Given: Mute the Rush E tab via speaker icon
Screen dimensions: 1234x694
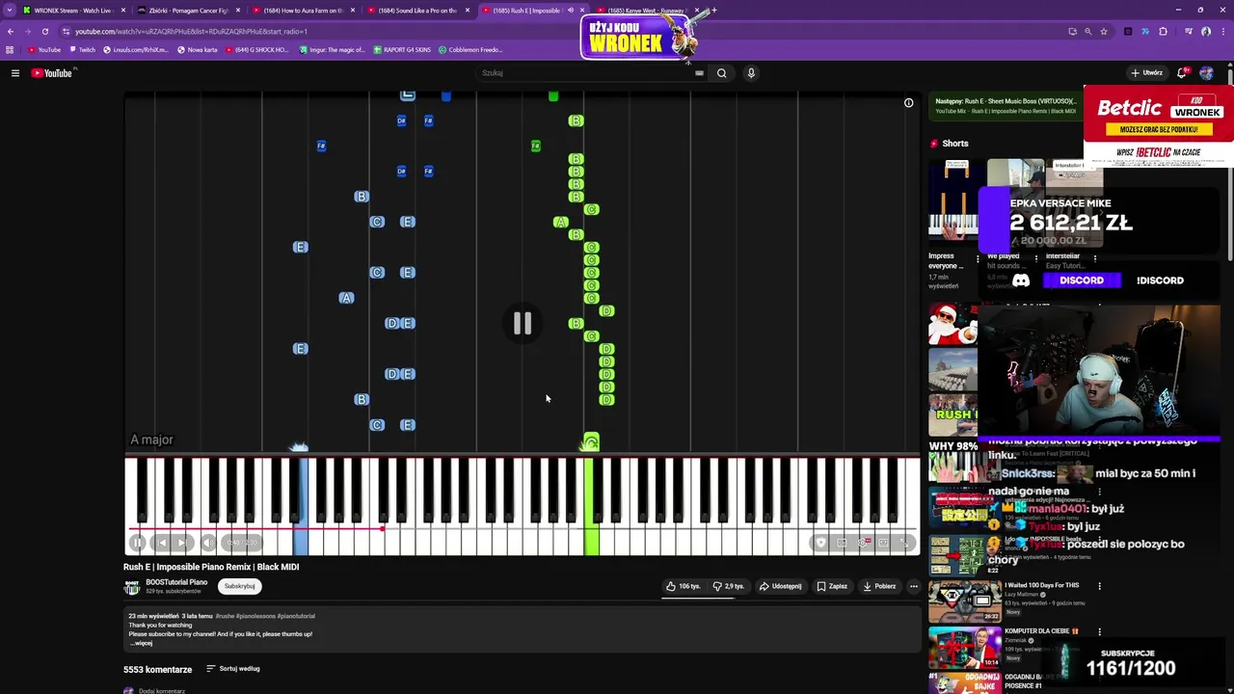Looking at the screenshot, I should pyautogui.click(x=570, y=11).
